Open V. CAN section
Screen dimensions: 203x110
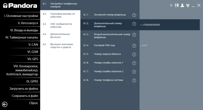33,45
